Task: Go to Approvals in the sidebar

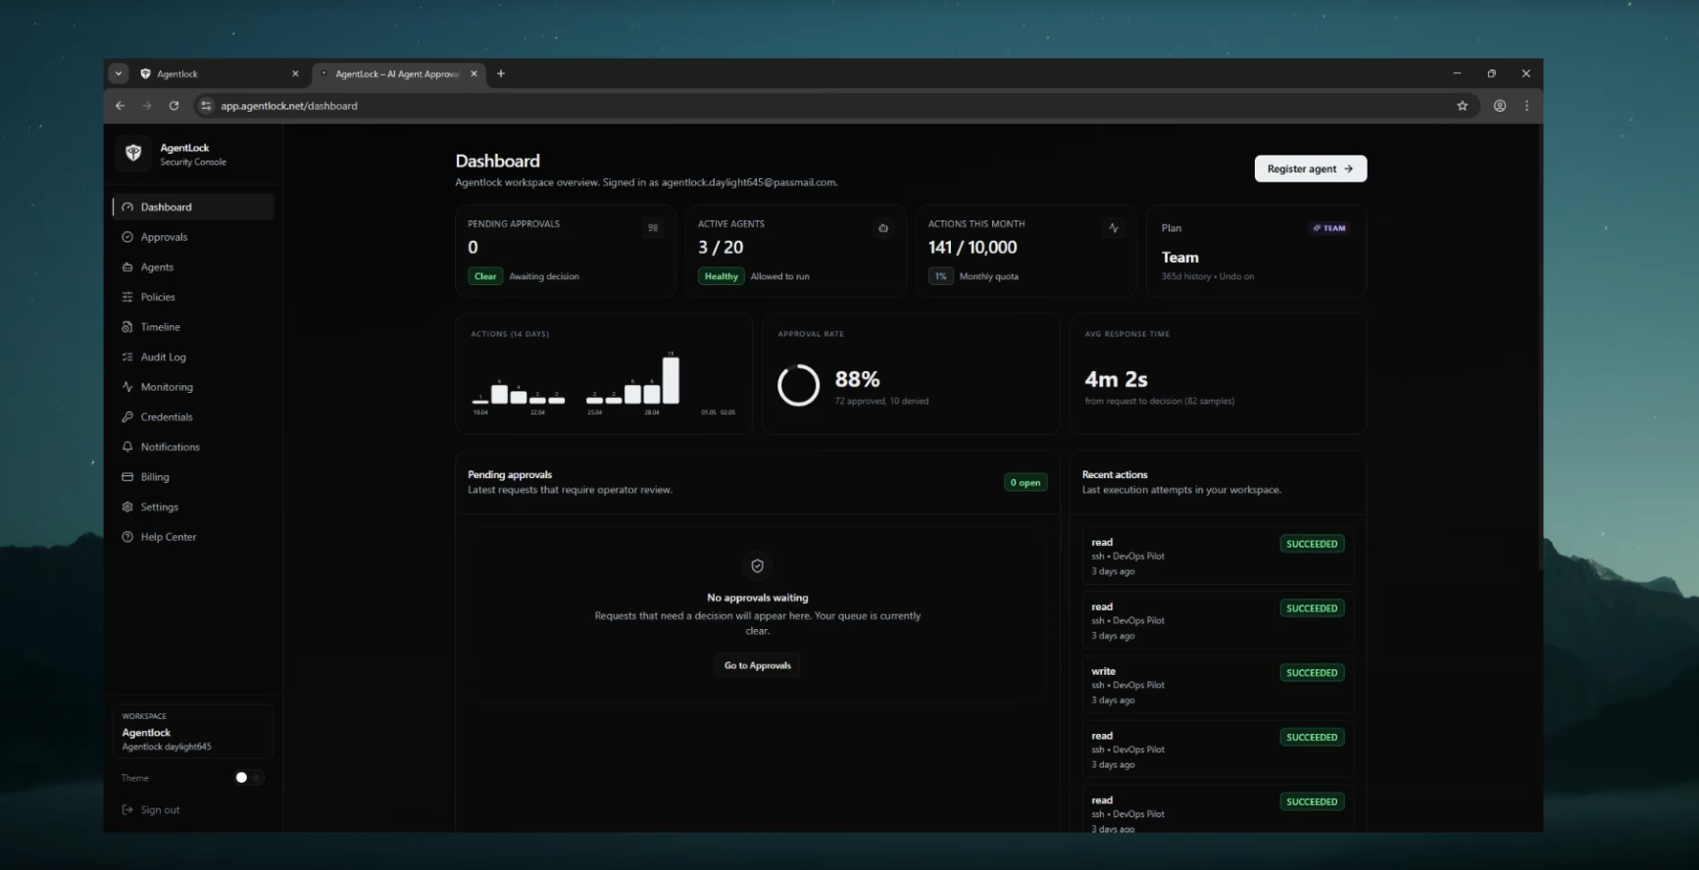Action: (193, 237)
